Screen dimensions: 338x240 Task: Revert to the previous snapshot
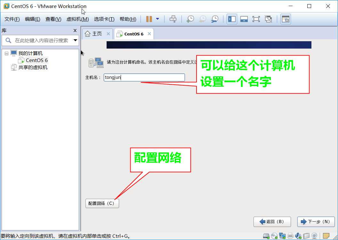coord(202,19)
